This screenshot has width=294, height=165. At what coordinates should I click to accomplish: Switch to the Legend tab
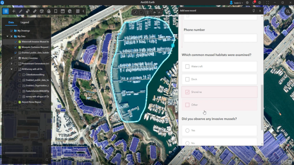pyautogui.click(x=25, y=22)
